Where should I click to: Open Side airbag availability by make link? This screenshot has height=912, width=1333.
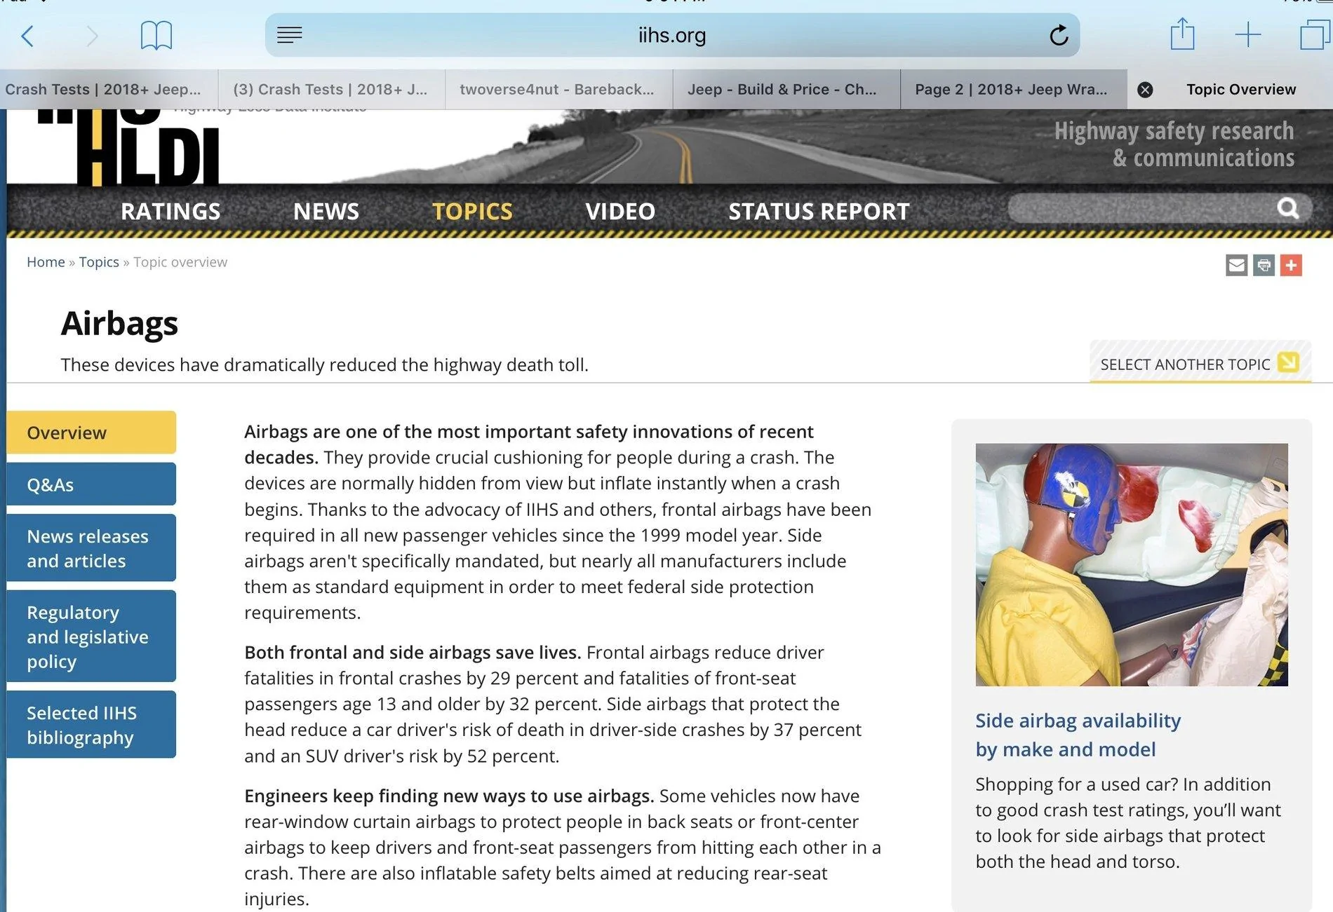pos(1078,735)
